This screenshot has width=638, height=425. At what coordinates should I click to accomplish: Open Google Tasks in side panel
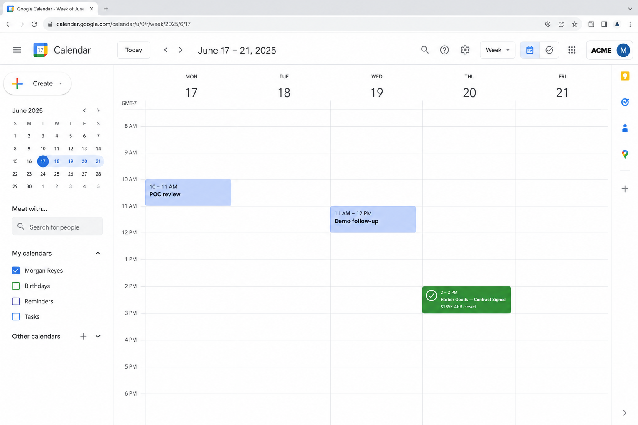tap(625, 102)
